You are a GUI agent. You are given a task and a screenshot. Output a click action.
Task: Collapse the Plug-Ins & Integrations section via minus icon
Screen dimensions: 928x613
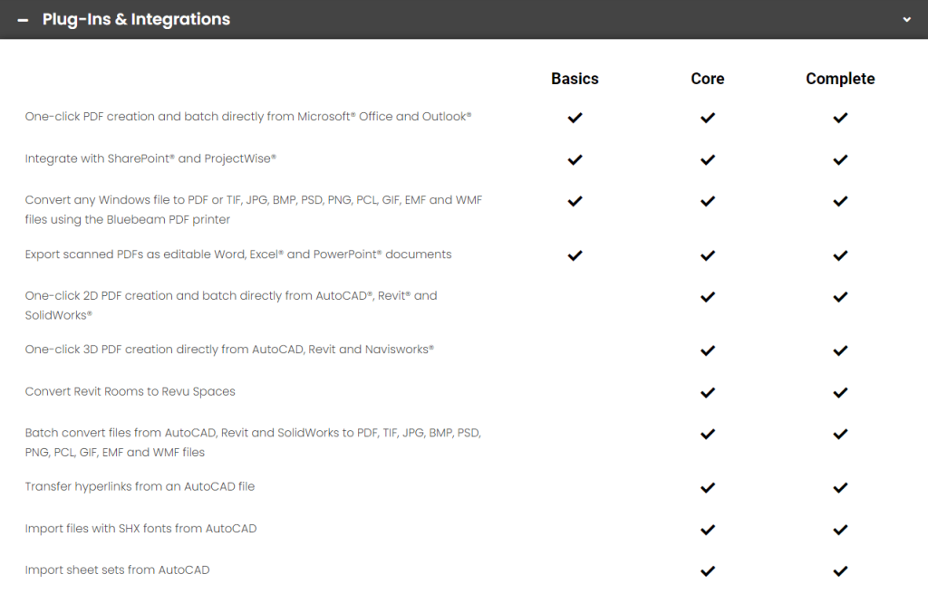coord(23,20)
